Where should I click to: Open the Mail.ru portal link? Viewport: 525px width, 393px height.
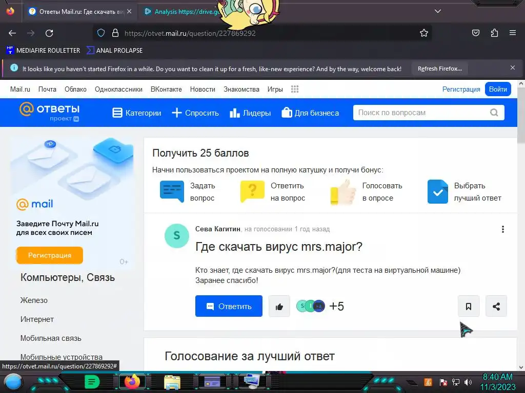point(20,89)
